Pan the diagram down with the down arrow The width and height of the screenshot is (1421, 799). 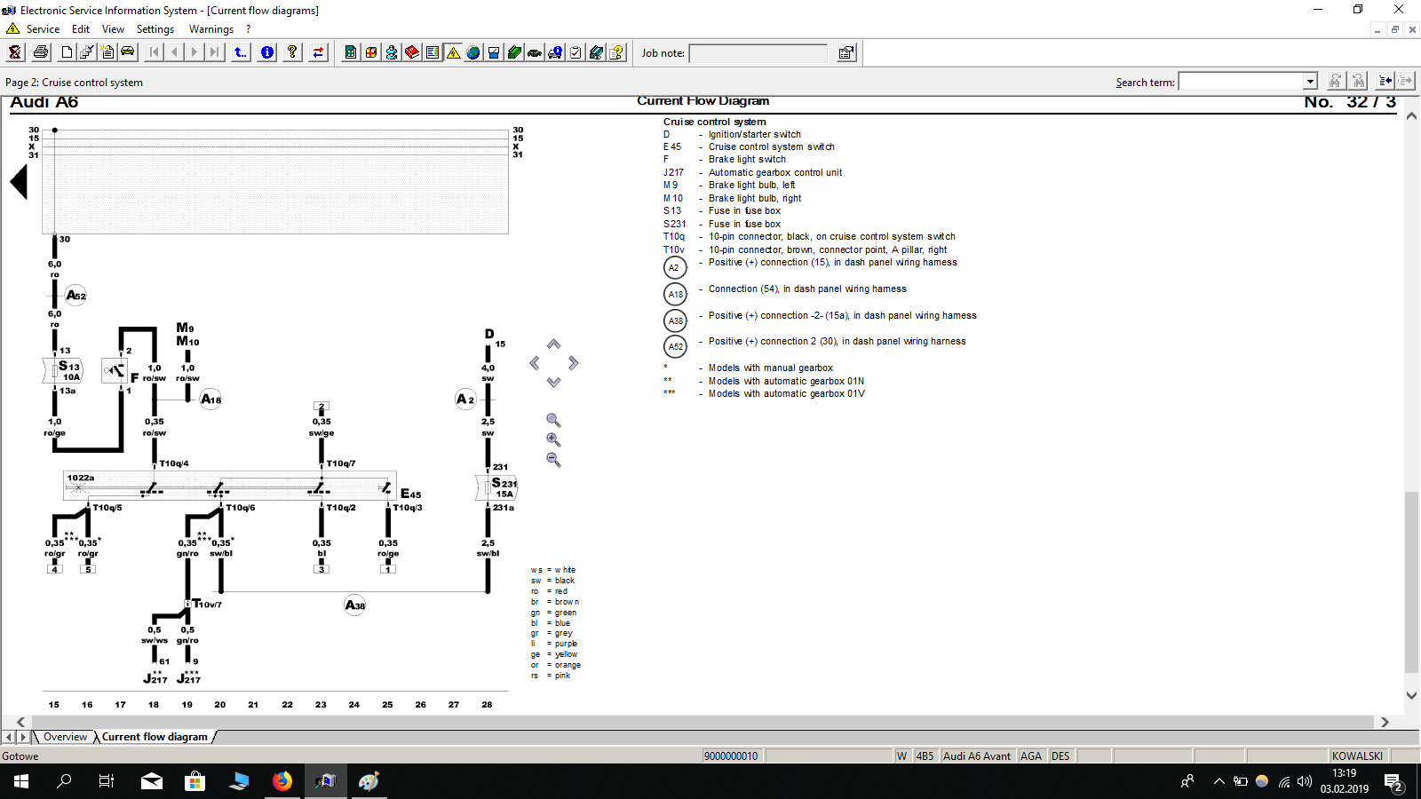(x=553, y=383)
